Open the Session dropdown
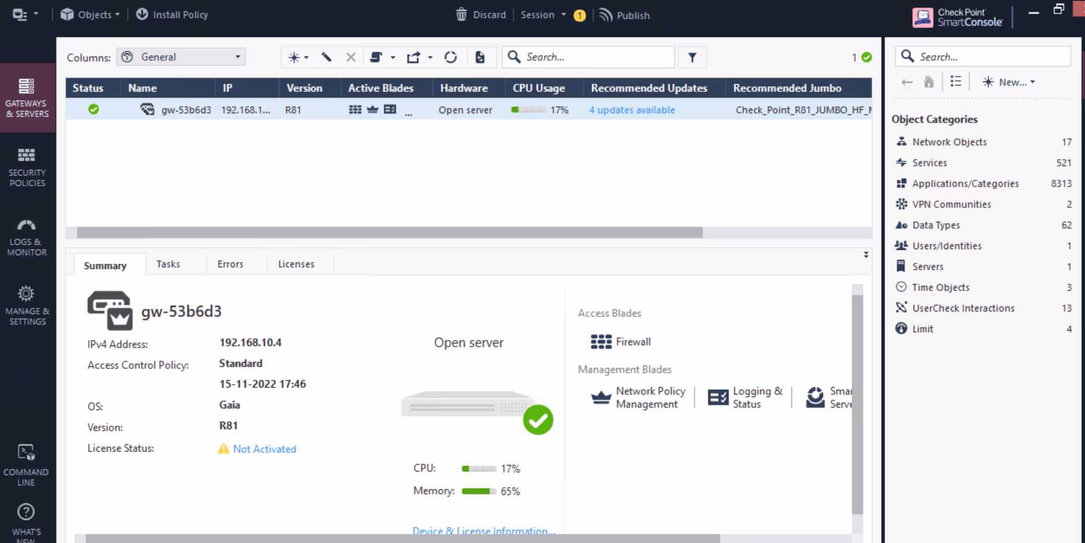This screenshot has height=543, width=1085. pos(543,14)
